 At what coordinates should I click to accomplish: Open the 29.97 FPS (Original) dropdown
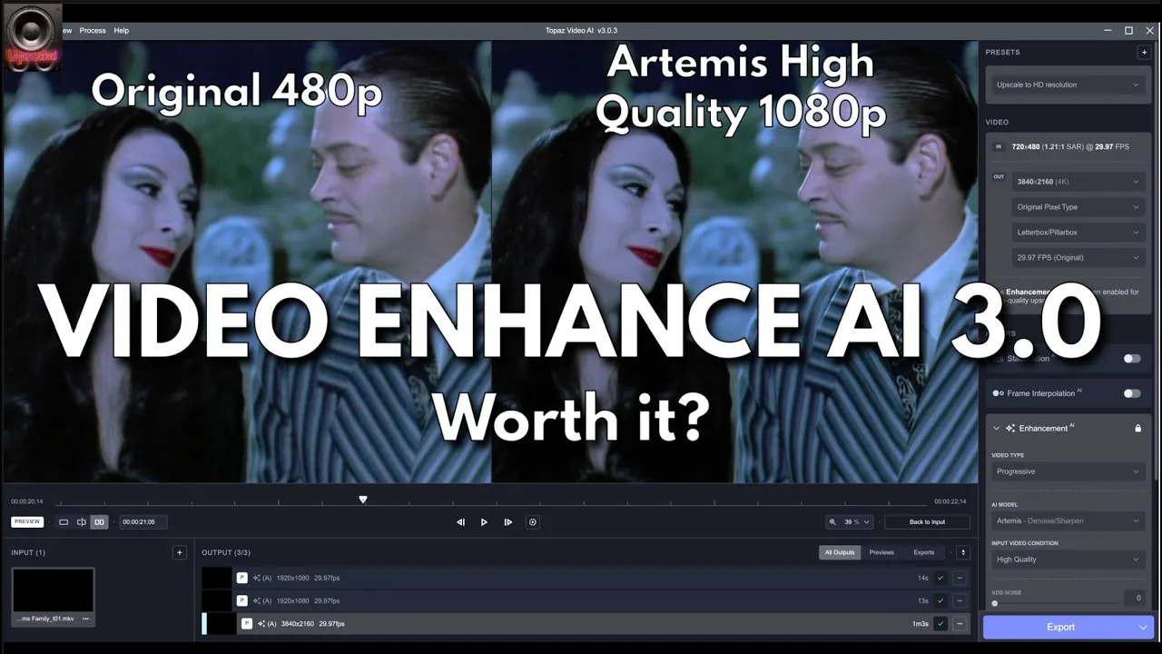pyautogui.click(x=1078, y=257)
